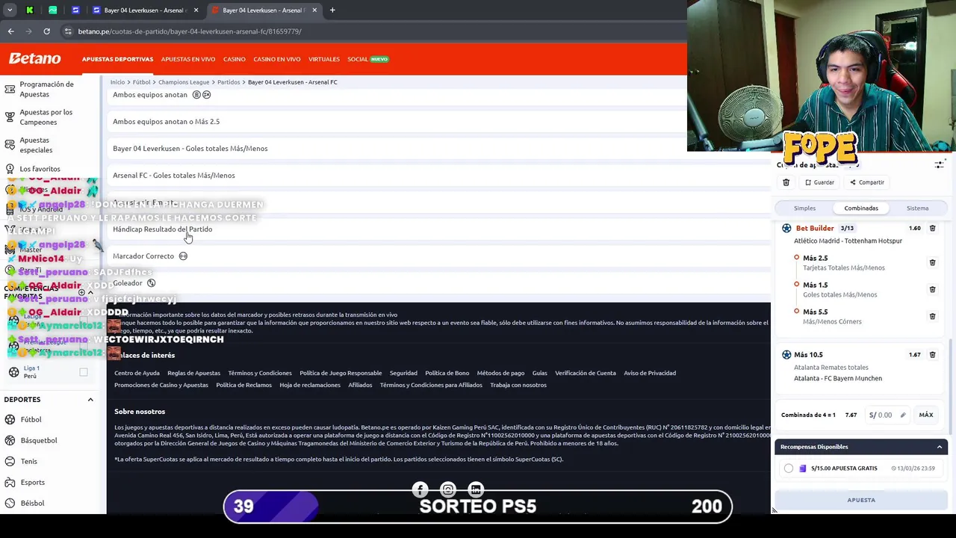Open the Casino menu item
The height and width of the screenshot is (538, 956).
(x=234, y=59)
